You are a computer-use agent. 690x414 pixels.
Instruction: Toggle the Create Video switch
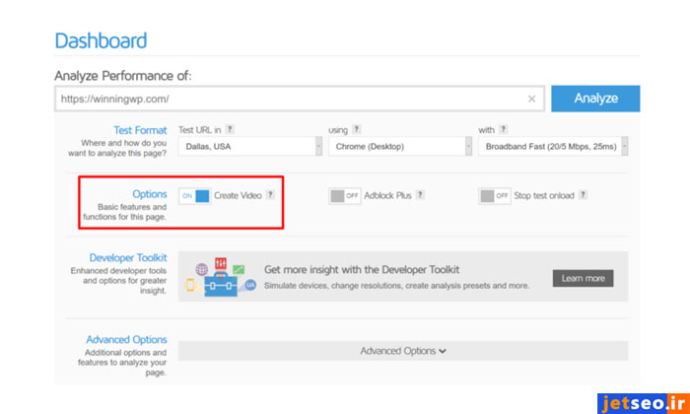(194, 196)
